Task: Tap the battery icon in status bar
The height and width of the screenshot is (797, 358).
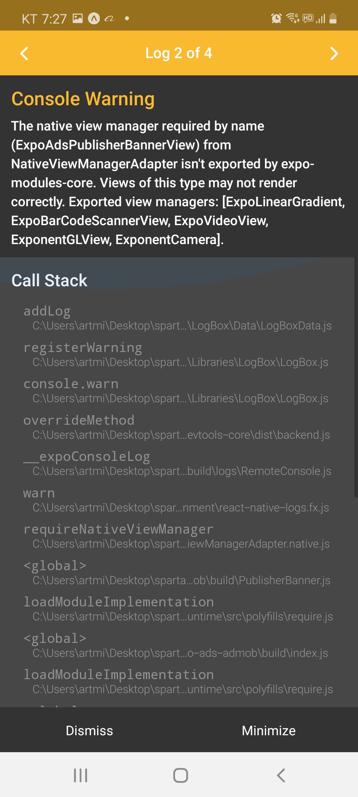Action: [333, 18]
